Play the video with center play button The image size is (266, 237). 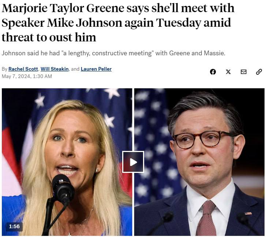(x=133, y=162)
